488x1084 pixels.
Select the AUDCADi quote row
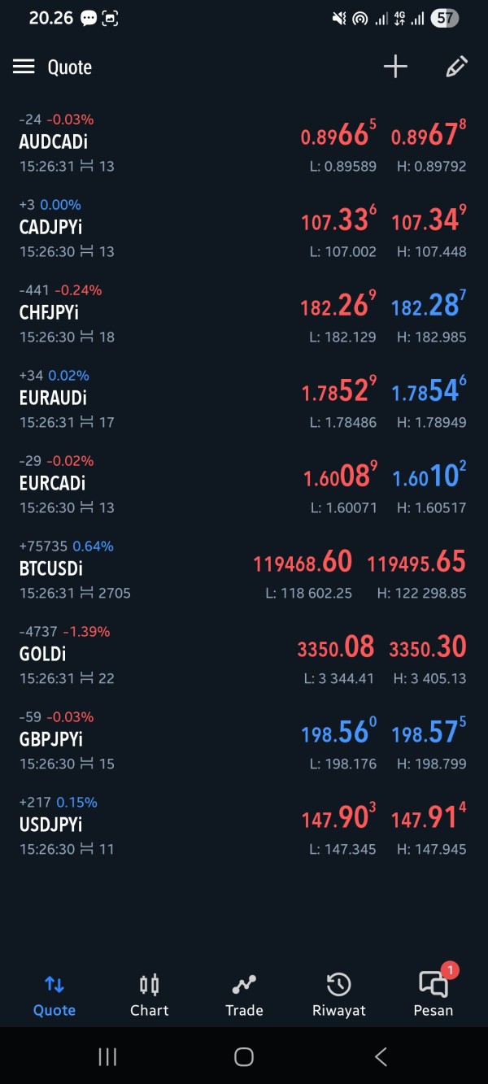click(244, 143)
